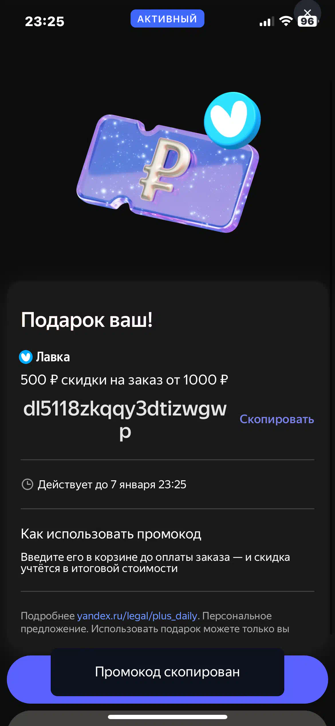
Task: Close the gift screen with the X icon
Action: pos(307,13)
